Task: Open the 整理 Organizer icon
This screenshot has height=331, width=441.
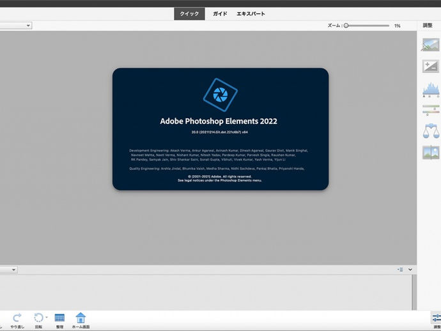Action: [x=59, y=318]
